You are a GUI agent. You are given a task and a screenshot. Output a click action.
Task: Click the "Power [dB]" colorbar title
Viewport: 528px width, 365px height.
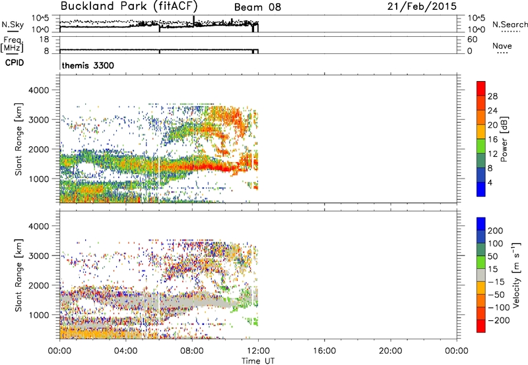tap(504, 139)
